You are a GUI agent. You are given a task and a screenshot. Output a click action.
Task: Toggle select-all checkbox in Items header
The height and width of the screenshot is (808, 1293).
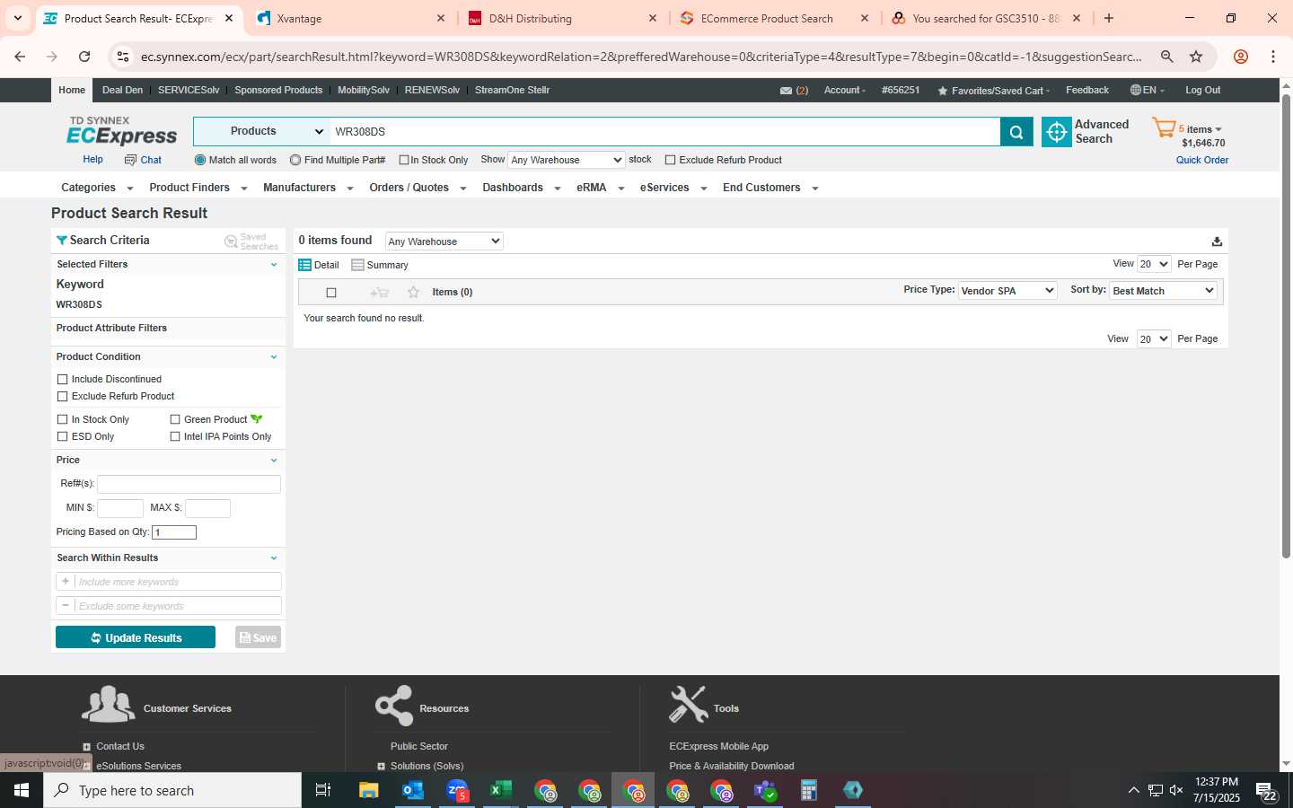(331, 293)
